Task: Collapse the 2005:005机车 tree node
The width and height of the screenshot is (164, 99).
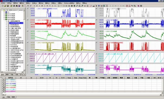Action: (x=4, y=19)
